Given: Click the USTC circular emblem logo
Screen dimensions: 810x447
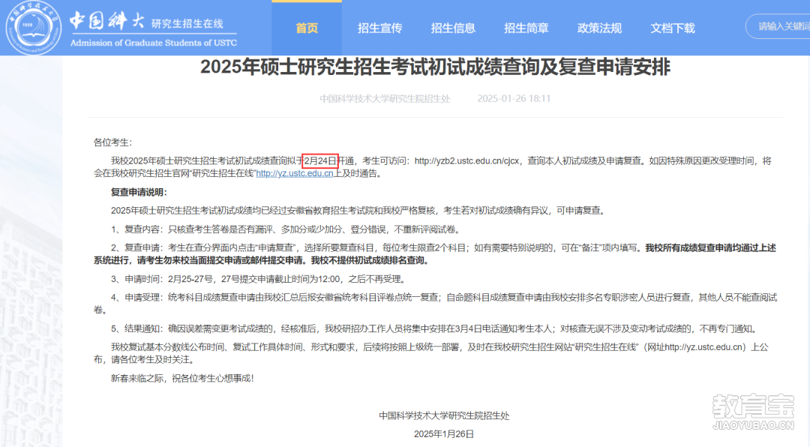Looking at the screenshot, I should coord(34,28).
